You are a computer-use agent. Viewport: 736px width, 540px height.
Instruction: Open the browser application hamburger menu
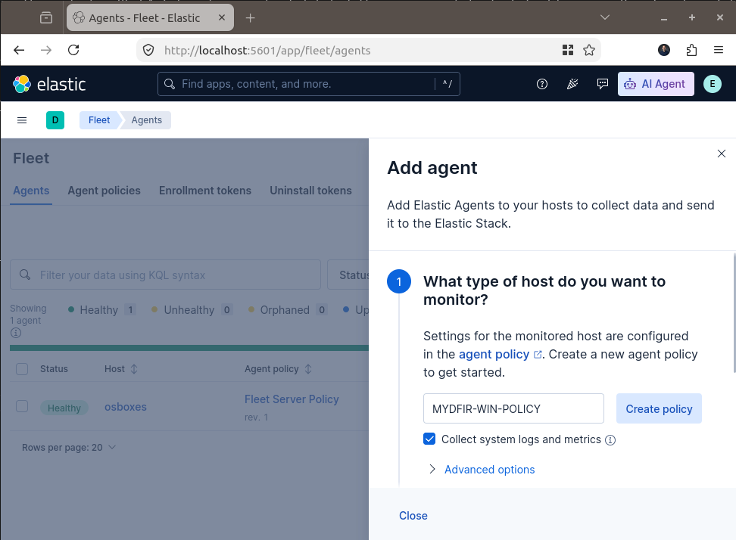pyautogui.click(x=718, y=50)
